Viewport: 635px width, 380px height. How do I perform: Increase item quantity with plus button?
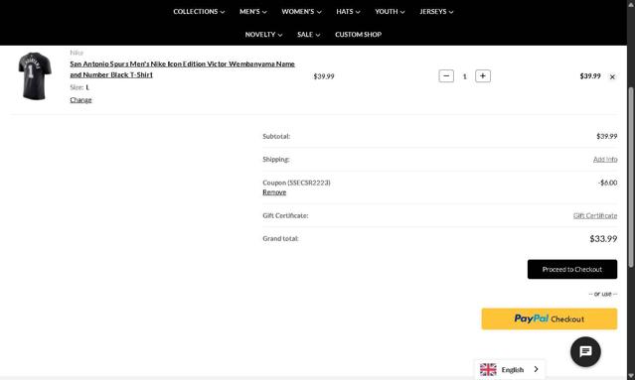[483, 76]
